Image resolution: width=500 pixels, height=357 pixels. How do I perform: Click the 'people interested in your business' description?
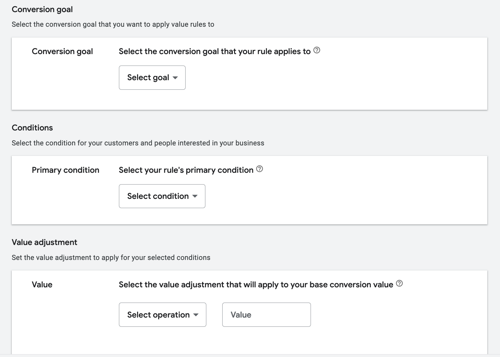pyautogui.click(x=138, y=143)
